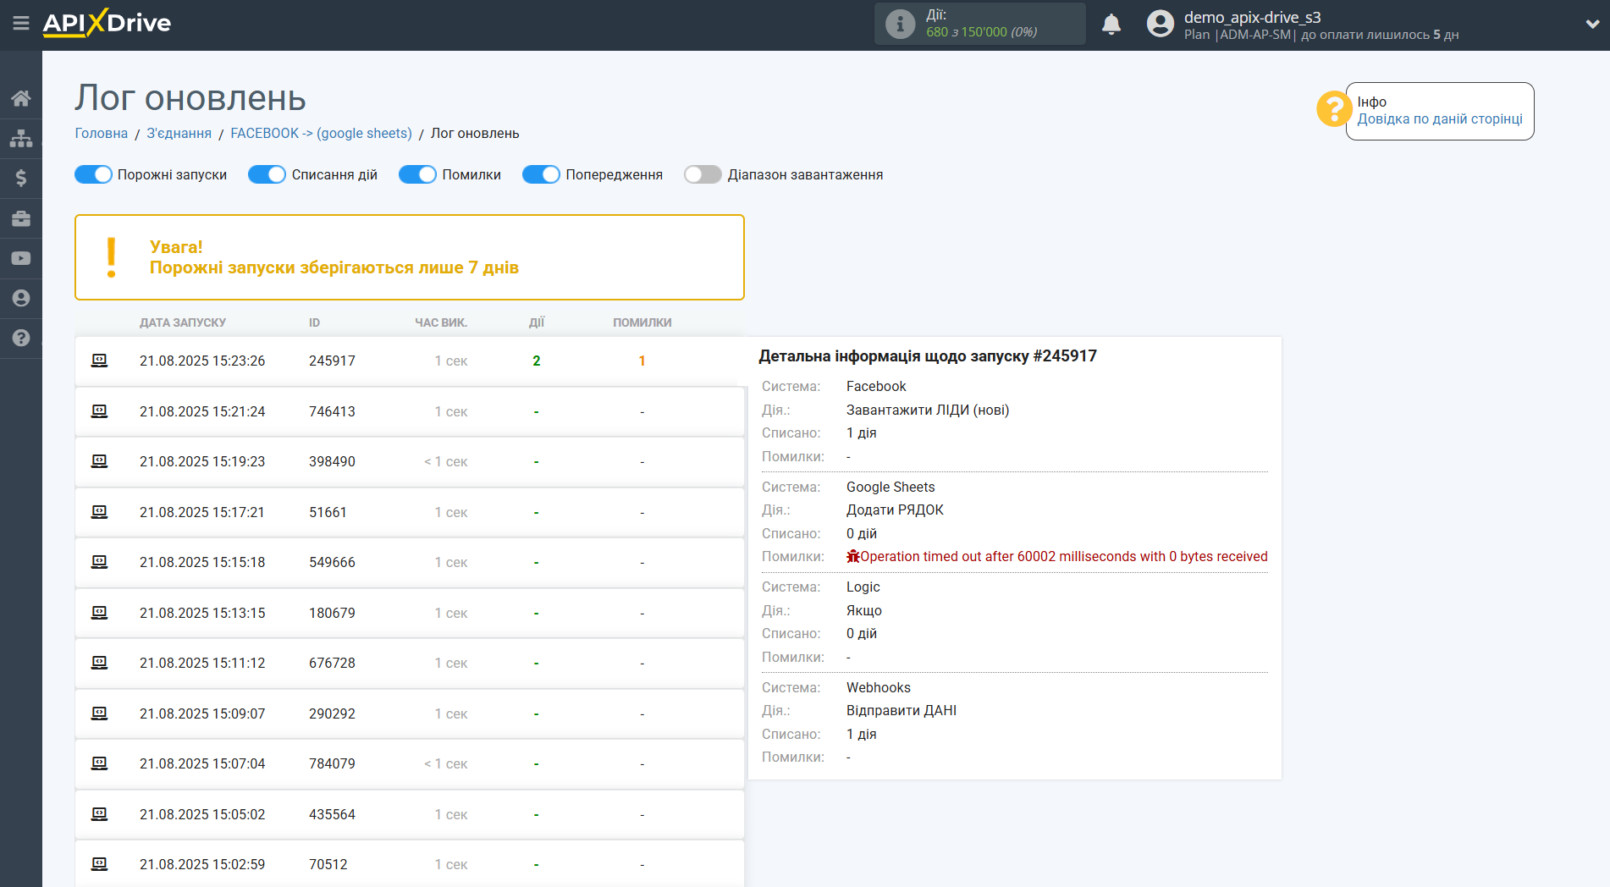
Task: Select Завантажити ЛІДИ (нові) action text
Action: coord(928,410)
